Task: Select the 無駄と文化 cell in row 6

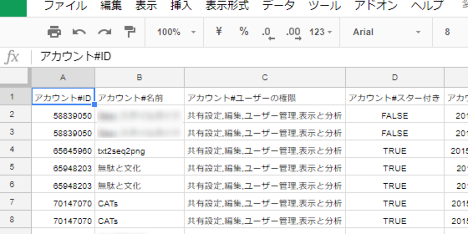Action: (140, 185)
